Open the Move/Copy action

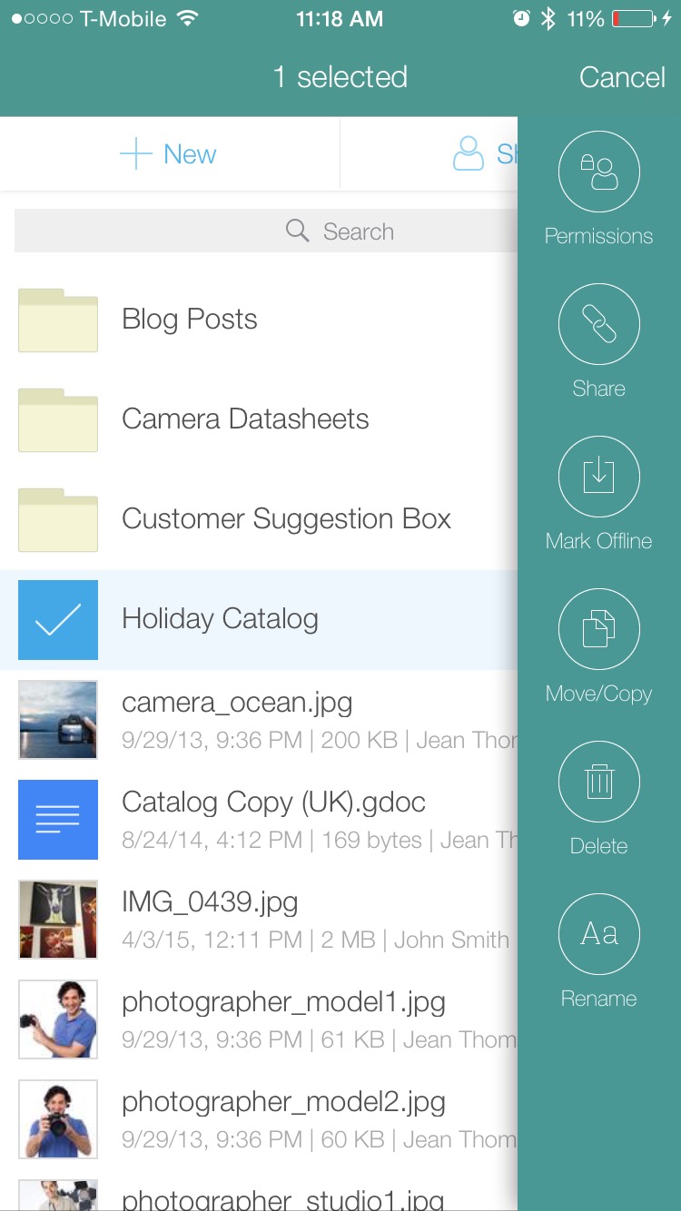[598, 629]
